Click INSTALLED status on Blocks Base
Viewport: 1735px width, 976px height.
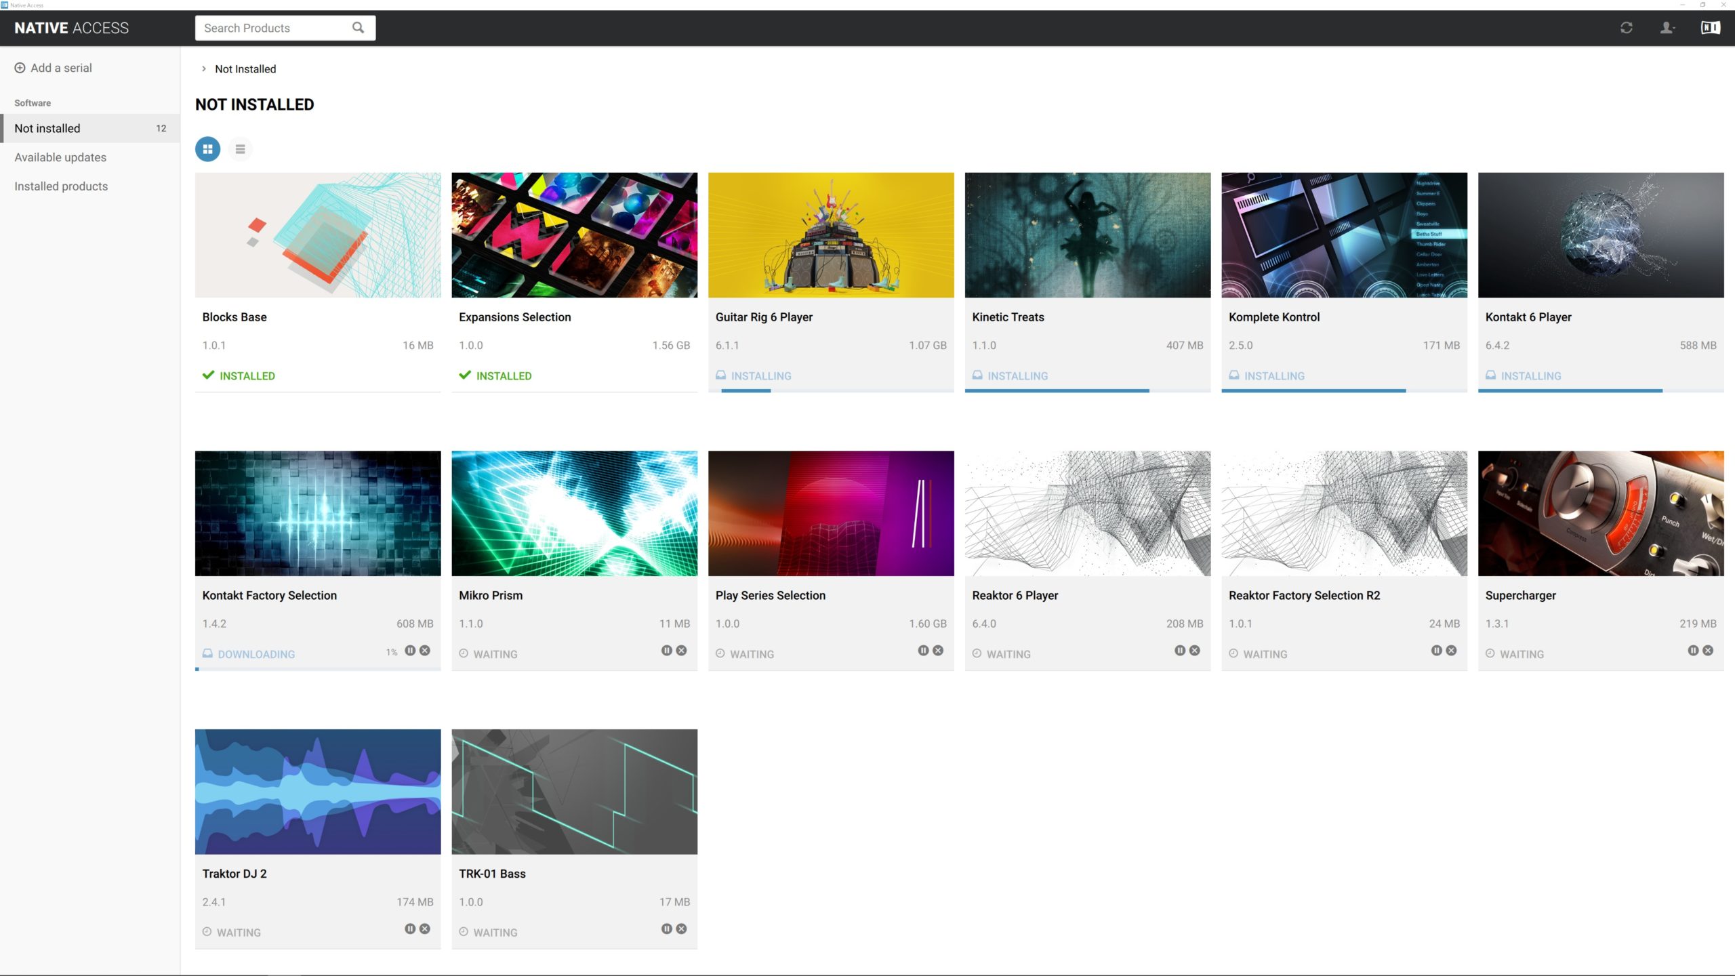pyautogui.click(x=239, y=375)
